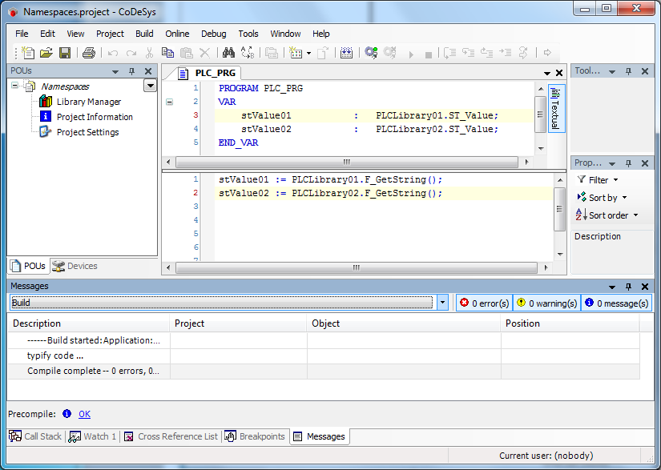
Task: Toggle the warnings filter in Messages
Action: coord(546,303)
